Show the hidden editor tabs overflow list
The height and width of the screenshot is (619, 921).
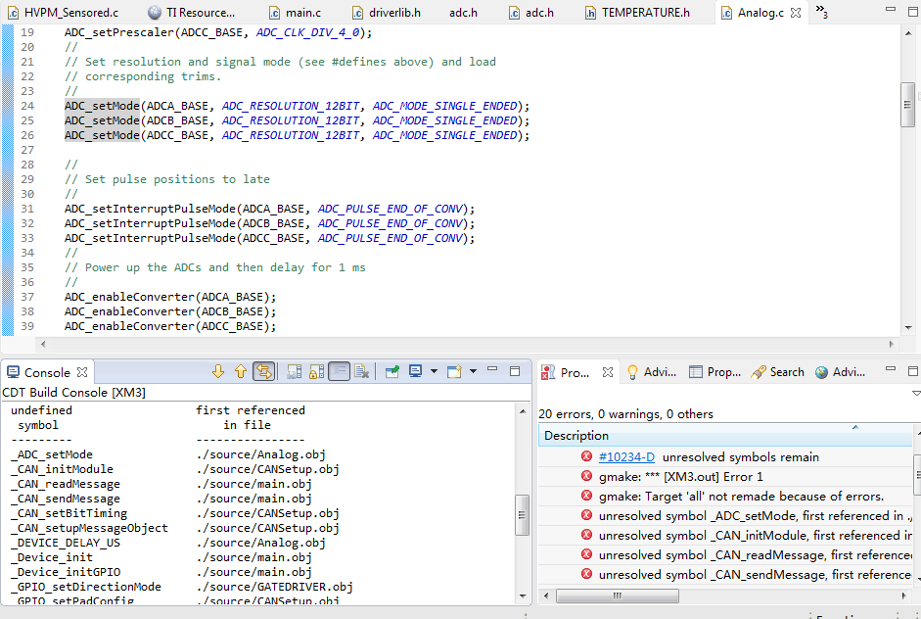click(821, 13)
